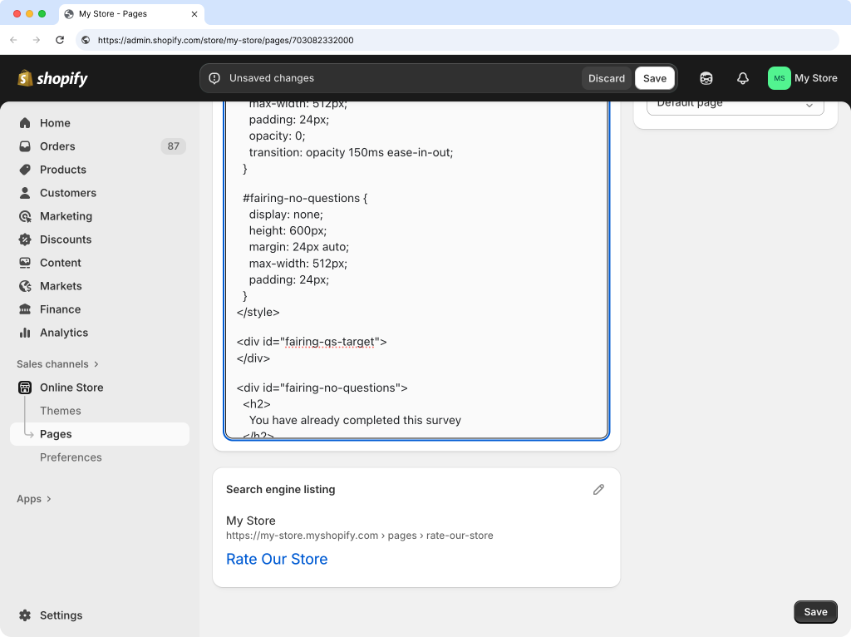Open the Sidekick assistant icon
The width and height of the screenshot is (851, 637).
[706, 78]
